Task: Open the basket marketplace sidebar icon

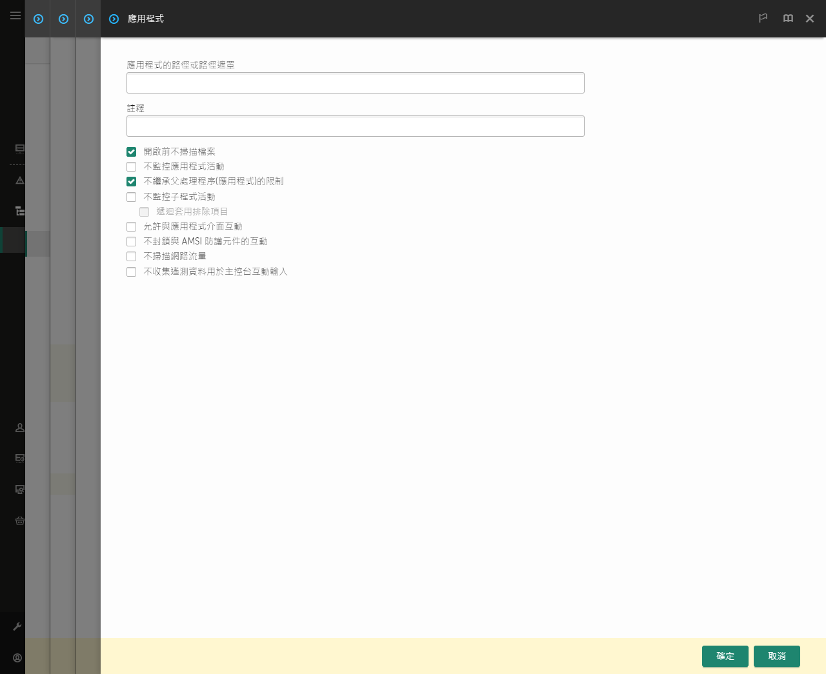Action: 20,520
